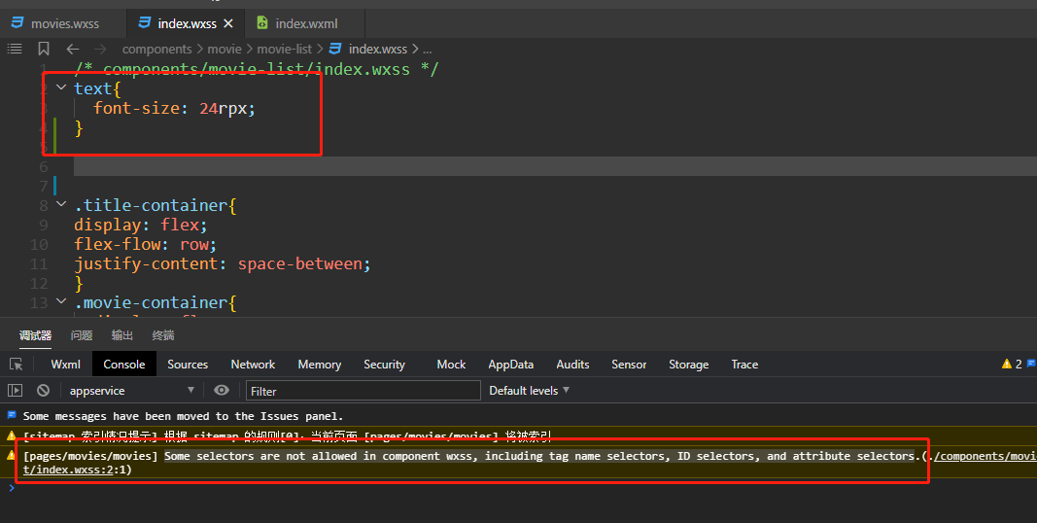The height and width of the screenshot is (523, 1037).
Task: Open the 输出 output panel tab
Action: [121, 335]
